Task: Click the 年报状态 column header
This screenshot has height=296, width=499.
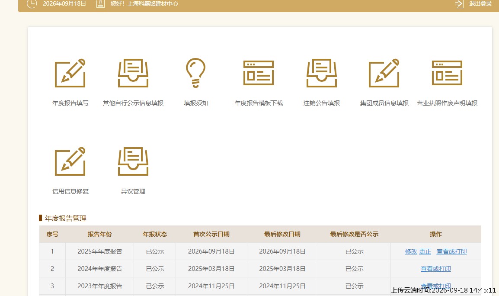Action: pyautogui.click(x=155, y=234)
